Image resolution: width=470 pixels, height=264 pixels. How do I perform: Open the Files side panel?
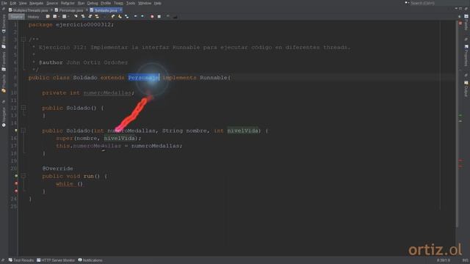tap(4, 43)
